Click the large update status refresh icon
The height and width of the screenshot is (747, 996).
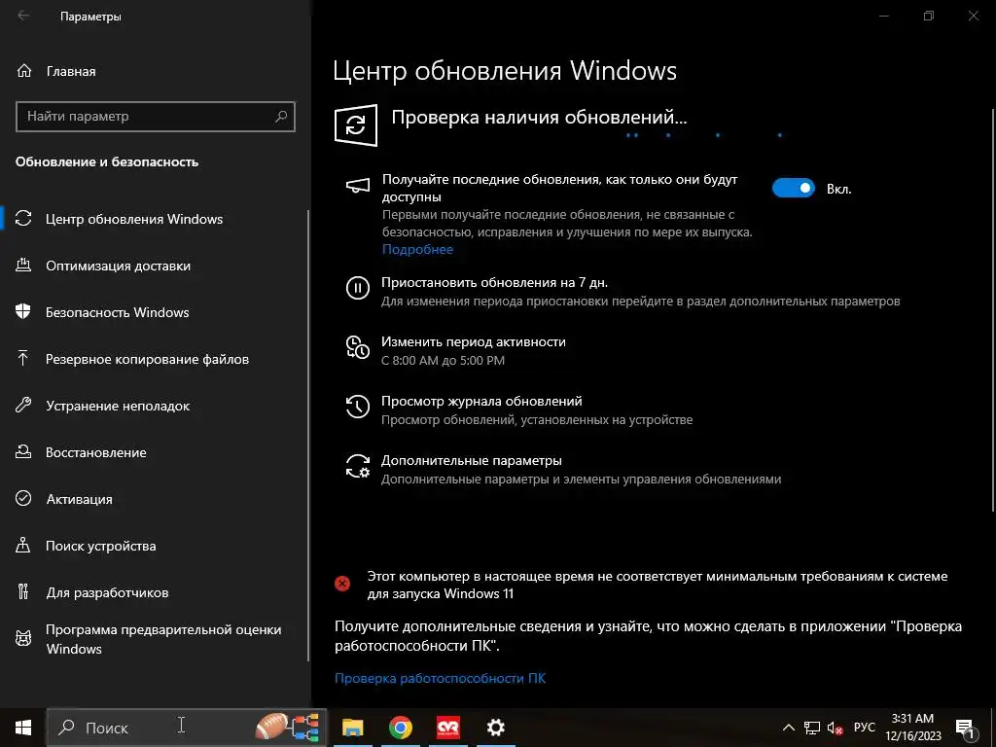pyautogui.click(x=356, y=125)
